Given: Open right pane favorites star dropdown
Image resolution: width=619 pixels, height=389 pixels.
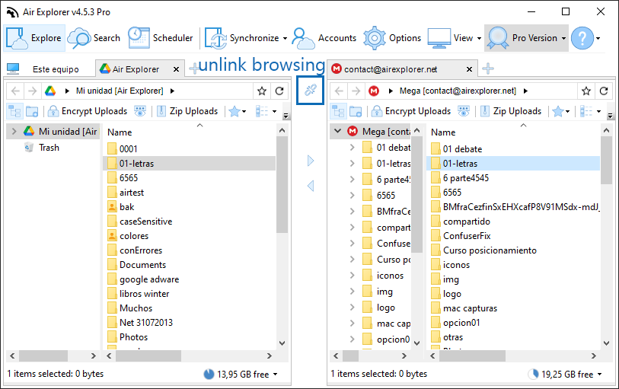Looking at the screenshot, I should [x=561, y=111].
